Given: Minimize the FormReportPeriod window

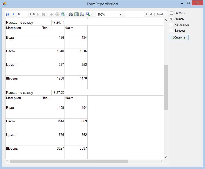Looking at the screenshot, I should tap(182, 3).
